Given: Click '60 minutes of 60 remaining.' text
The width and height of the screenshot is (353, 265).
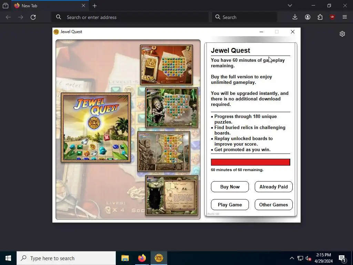Looking at the screenshot, I should (x=237, y=170).
